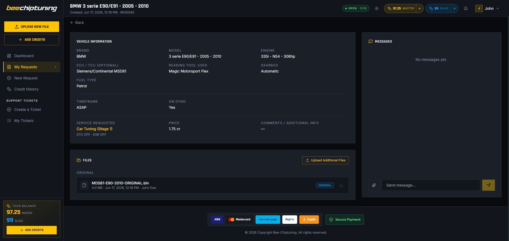This screenshot has height=241, width=509.
Task: Click the Credit History coins icon
Action: (x=9, y=89)
